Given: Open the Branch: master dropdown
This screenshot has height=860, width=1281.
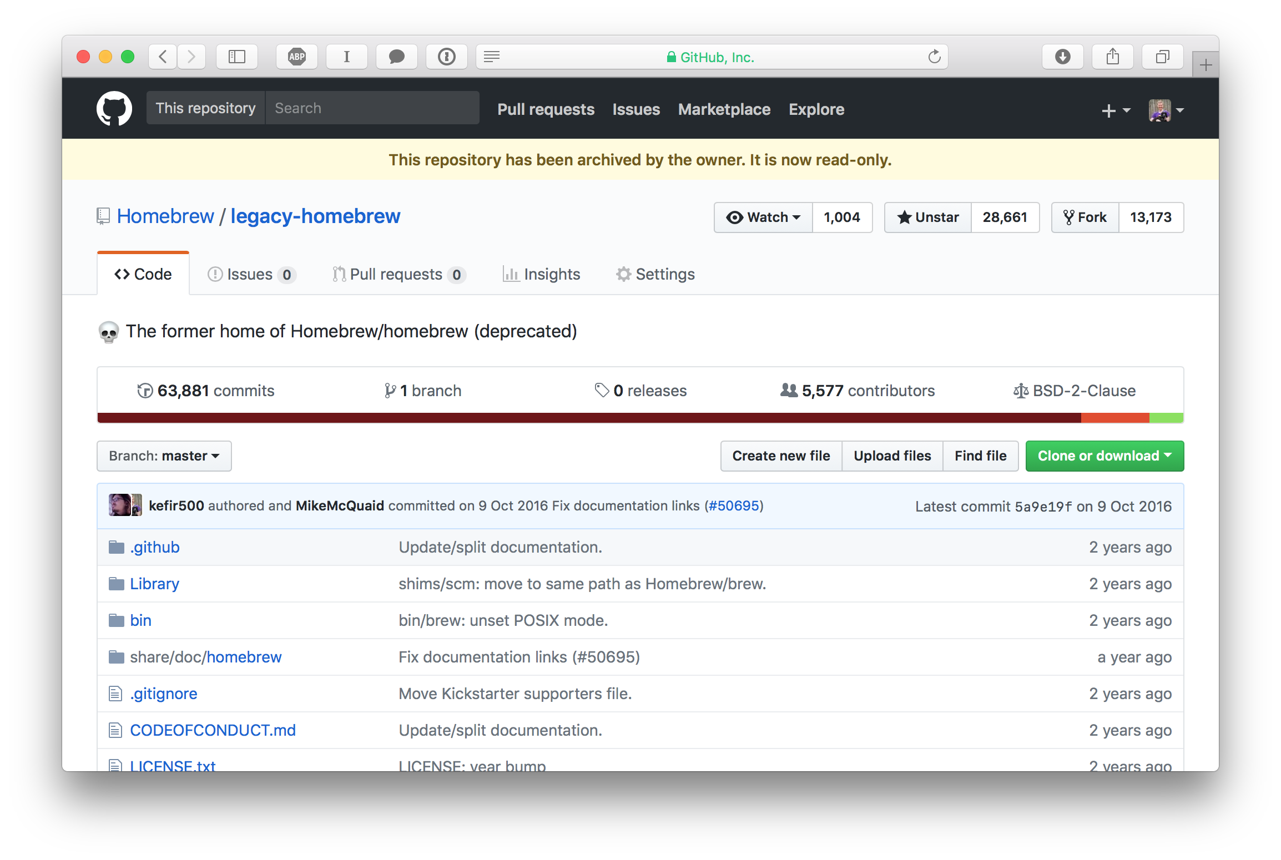Looking at the screenshot, I should click(164, 456).
